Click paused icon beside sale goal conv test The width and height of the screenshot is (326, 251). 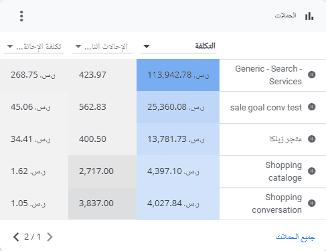(x=312, y=107)
